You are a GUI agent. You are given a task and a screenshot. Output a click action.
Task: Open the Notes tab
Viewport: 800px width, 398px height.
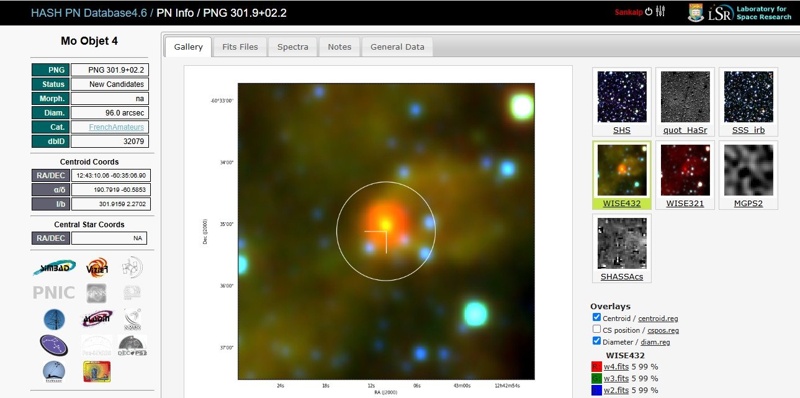pos(339,47)
